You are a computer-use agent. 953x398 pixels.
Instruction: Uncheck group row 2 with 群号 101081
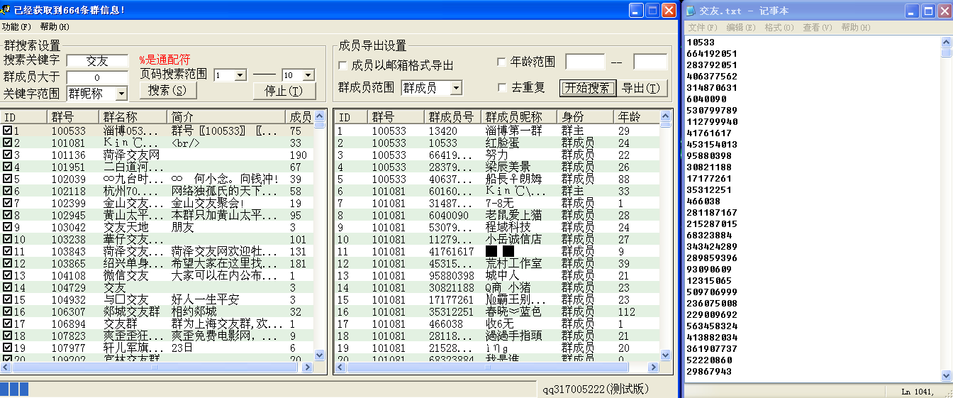(x=7, y=143)
